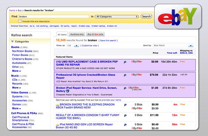Click the icon before iPod Nano 2nd Gen title
The height and width of the screenshot is (136, 208).
[x=57, y=125]
